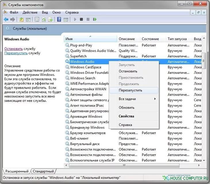The image size is (210, 184).
Task: Click the gear icon beside Брандмауэр Windows
Action: (x=67, y=127)
